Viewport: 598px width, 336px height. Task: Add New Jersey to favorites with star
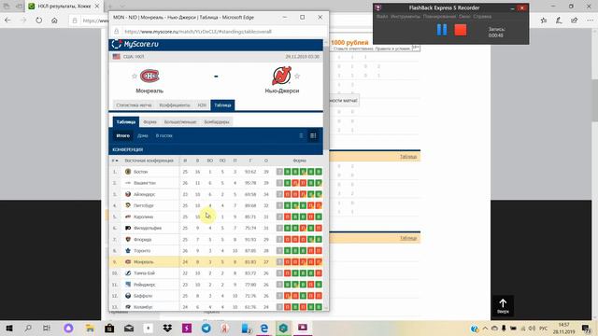[x=297, y=77]
